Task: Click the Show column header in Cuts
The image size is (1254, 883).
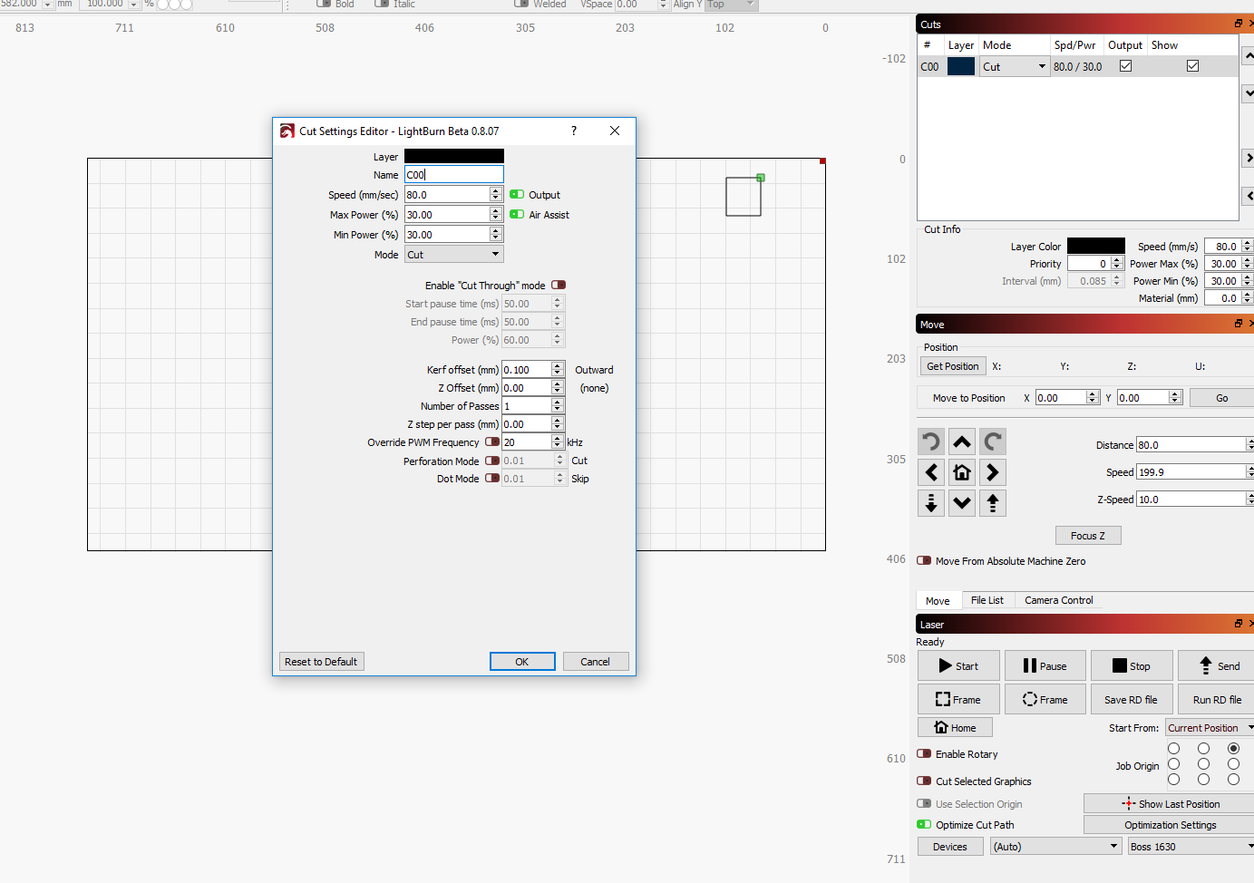Action: coord(1165,45)
